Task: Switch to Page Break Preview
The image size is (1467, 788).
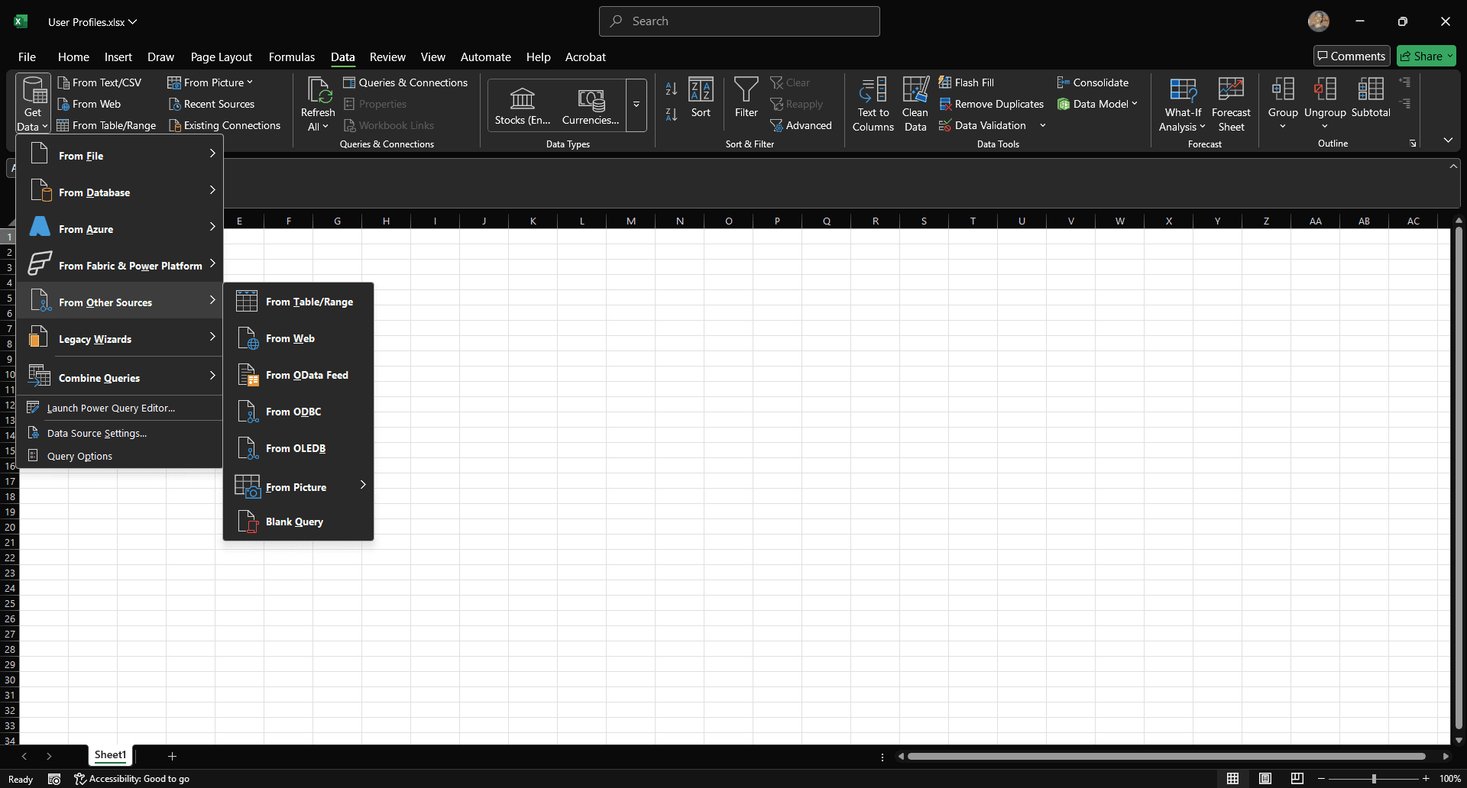Action: coord(1297,778)
